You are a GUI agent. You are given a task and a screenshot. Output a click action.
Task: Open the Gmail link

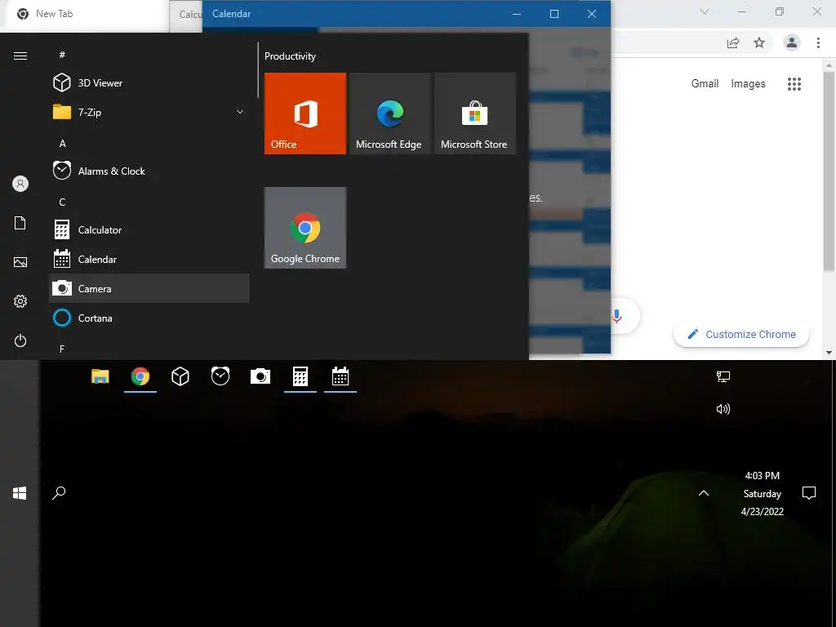pyautogui.click(x=705, y=84)
